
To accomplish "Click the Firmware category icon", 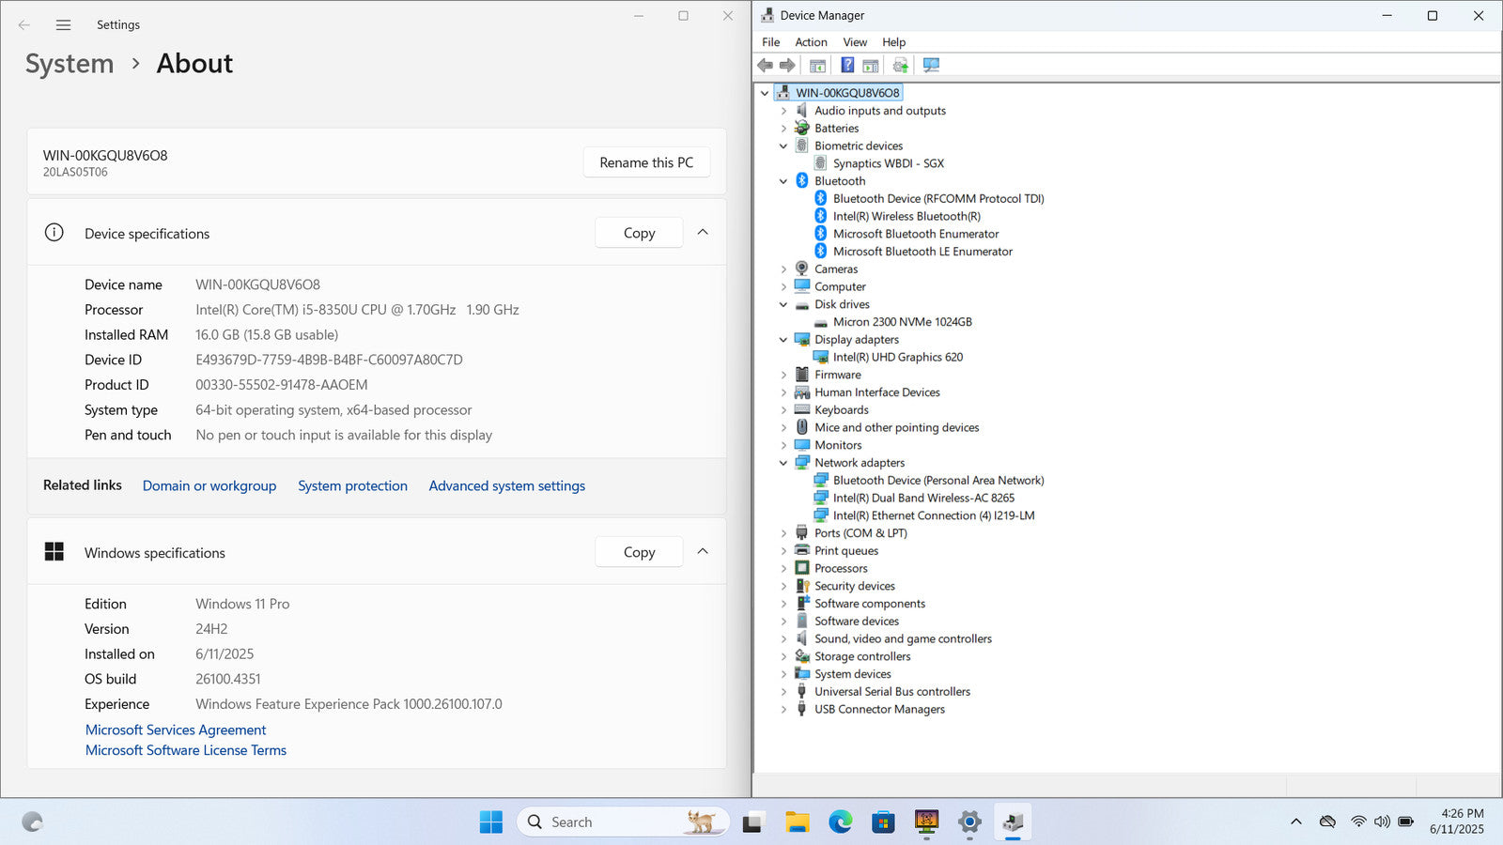I will click(x=801, y=375).
